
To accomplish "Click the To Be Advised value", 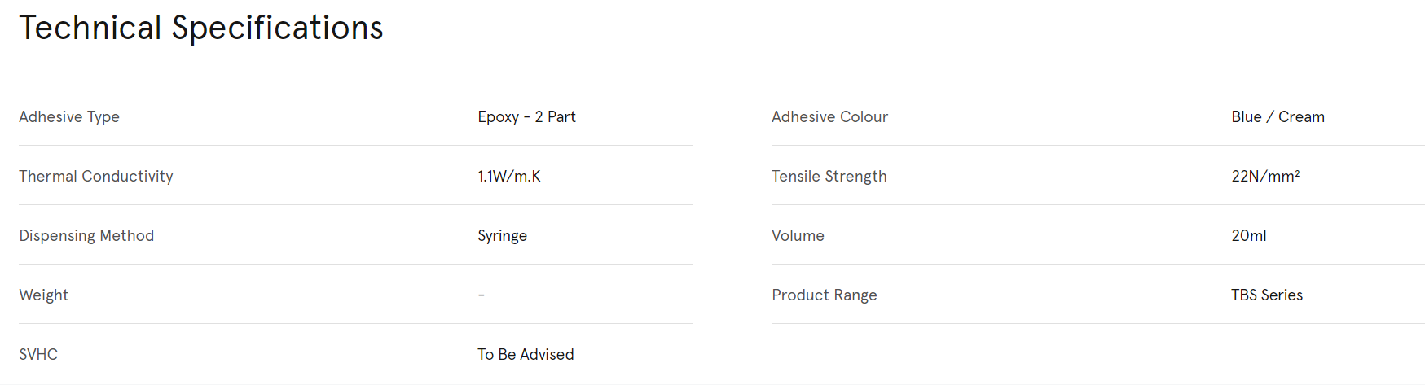I will pos(526,354).
